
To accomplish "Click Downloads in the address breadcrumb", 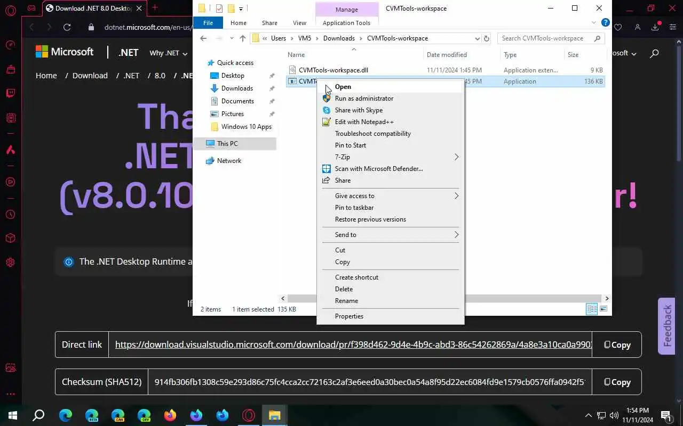I will pyautogui.click(x=339, y=38).
